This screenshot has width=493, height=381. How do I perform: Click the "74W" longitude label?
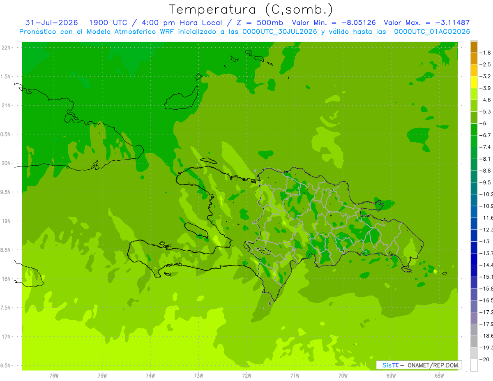pyautogui.click(x=150, y=375)
